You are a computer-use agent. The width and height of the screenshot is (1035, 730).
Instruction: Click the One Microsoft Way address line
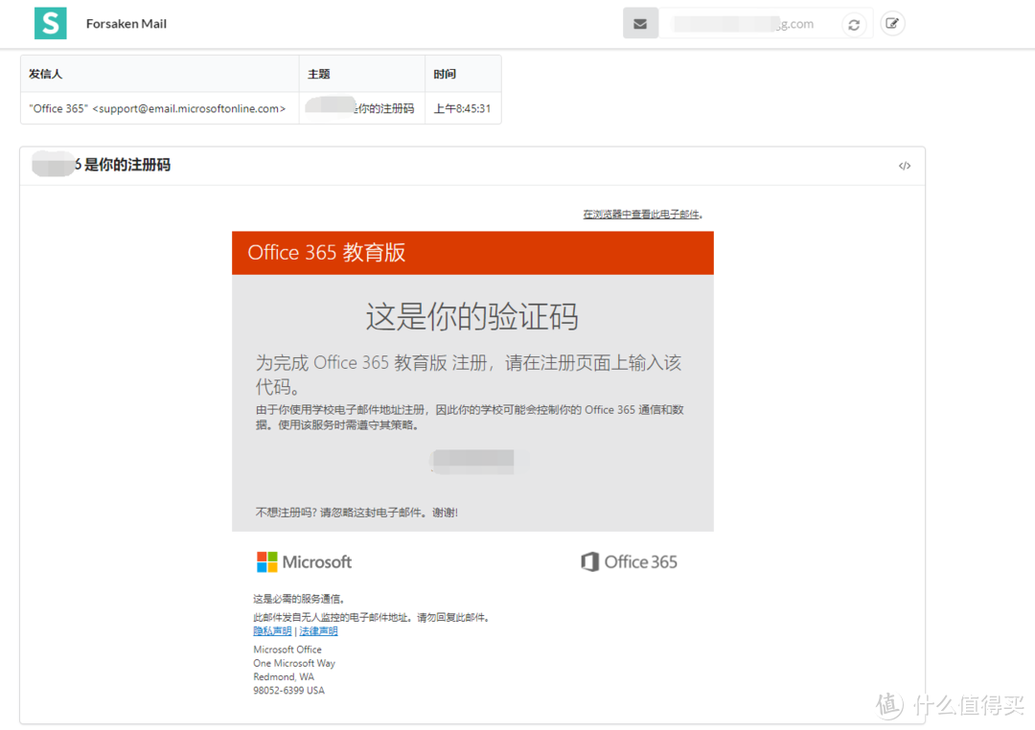coord(294,663)
